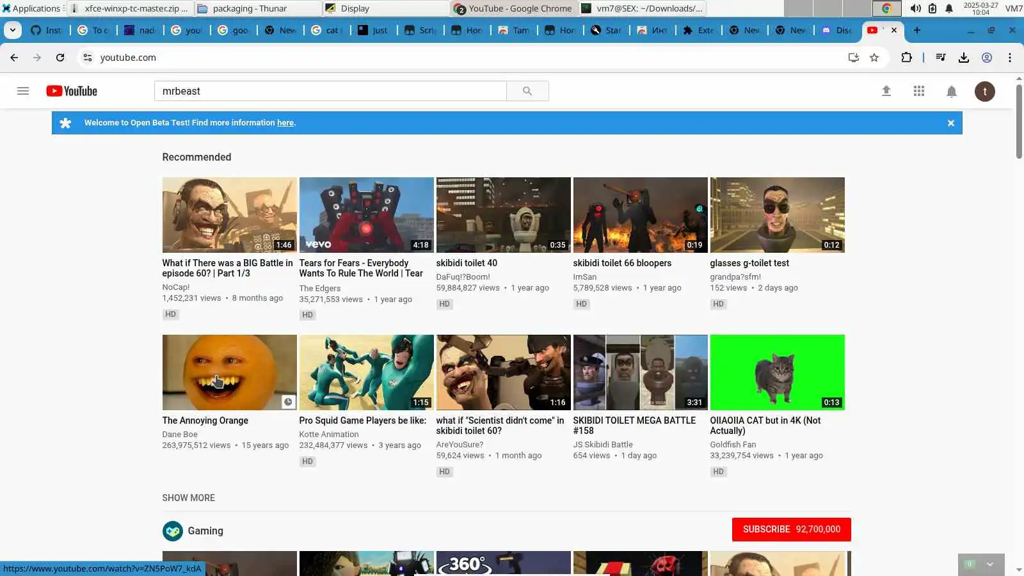
Task: Visit Goldfish Fan channel
Action: tap(733, 445)
